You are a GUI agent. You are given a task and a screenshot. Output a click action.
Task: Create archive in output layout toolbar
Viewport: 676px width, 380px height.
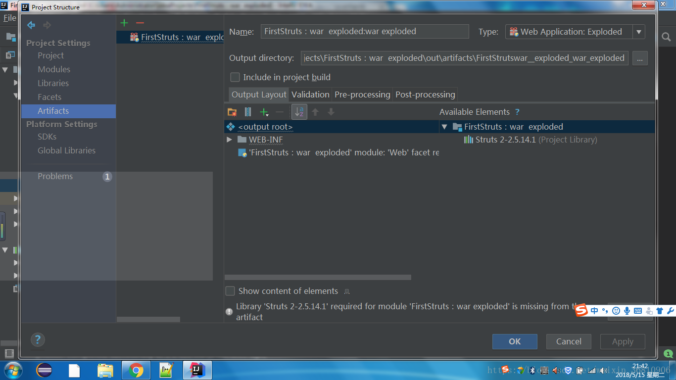tap(248, 112)
